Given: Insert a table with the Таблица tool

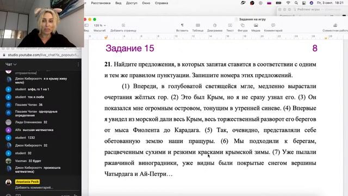Looking at the screenshot, I should [198, 27].
